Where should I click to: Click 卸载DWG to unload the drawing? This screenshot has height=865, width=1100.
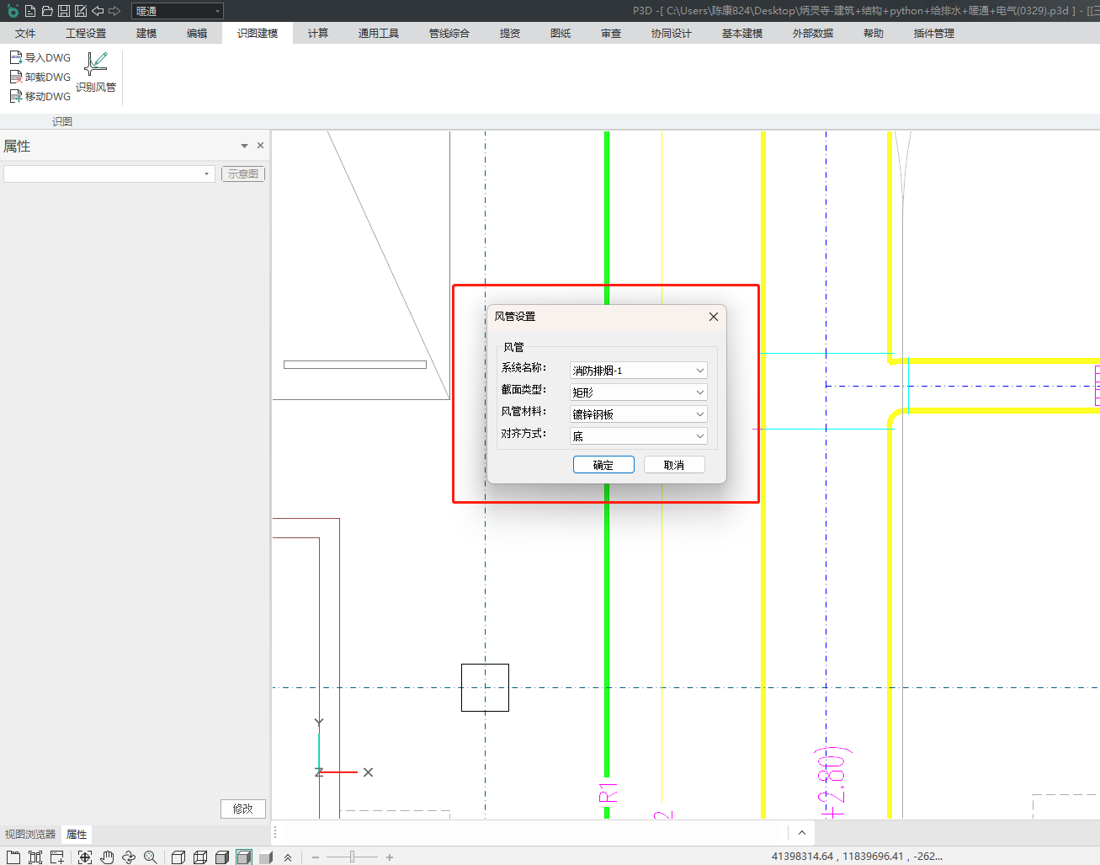click(40, 77)
